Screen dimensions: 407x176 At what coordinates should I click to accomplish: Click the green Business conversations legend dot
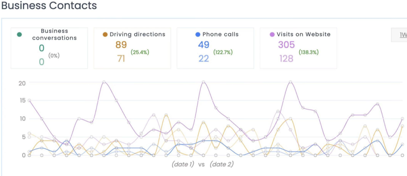(x=19, y=34)
